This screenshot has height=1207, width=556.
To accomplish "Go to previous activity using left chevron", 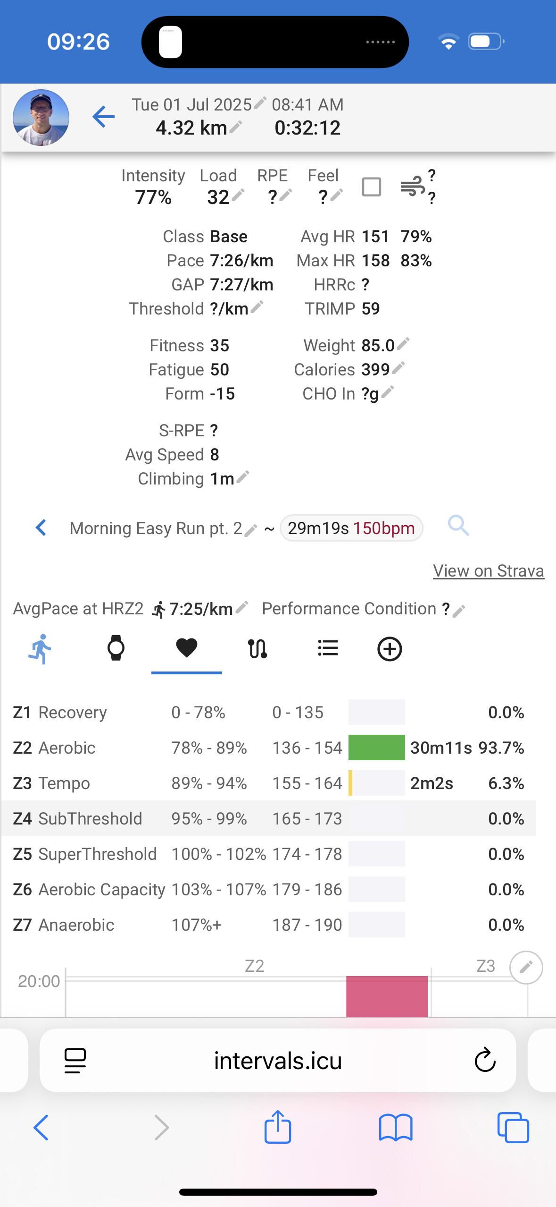I will (41, 527).
